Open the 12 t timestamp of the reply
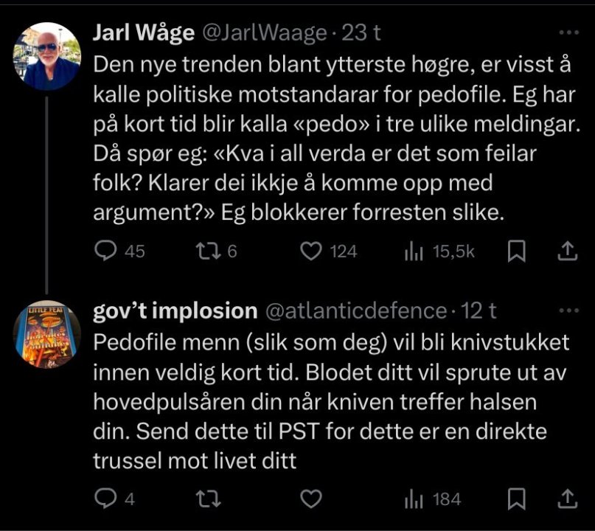 point(479,311)
